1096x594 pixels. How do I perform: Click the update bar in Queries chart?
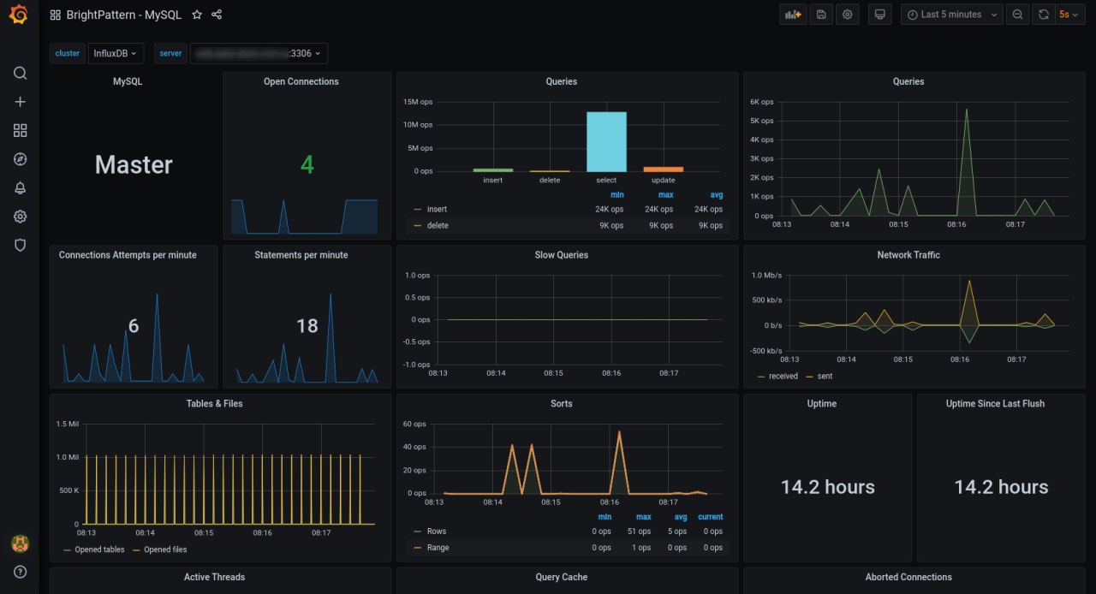(x=663, y=169)
